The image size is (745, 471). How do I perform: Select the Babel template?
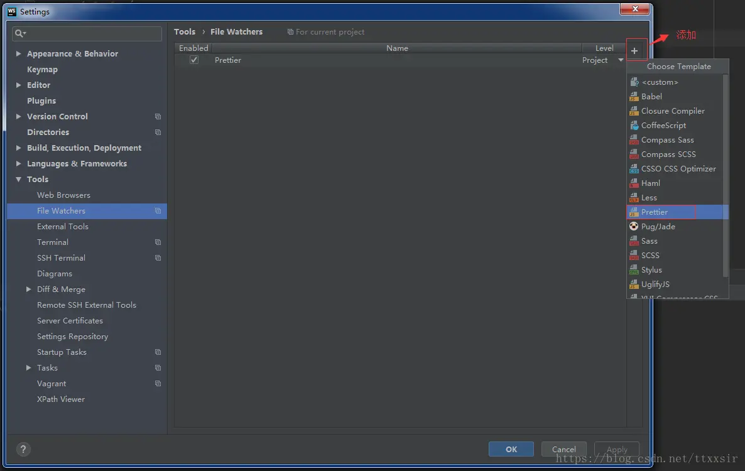point(652,96)
